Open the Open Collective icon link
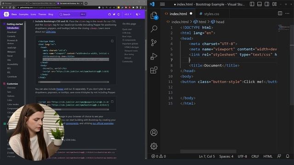 pos(119,14)
